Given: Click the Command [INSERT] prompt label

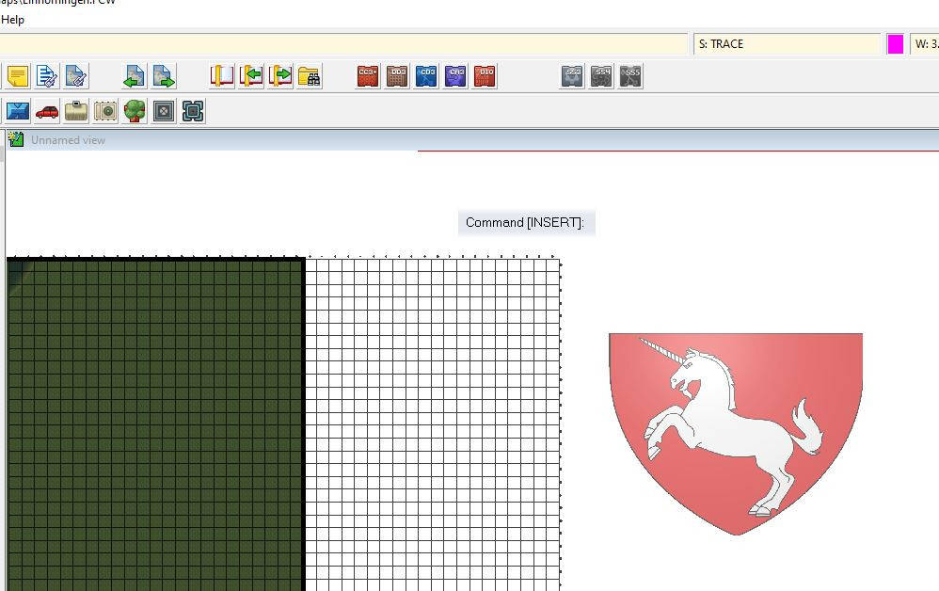Looking at the screenshot, I should (x=526, y=223).
